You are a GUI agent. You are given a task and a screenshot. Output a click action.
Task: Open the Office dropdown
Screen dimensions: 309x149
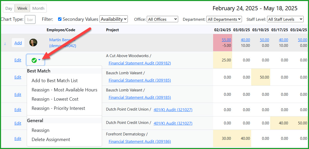click(x=162, y=19)
